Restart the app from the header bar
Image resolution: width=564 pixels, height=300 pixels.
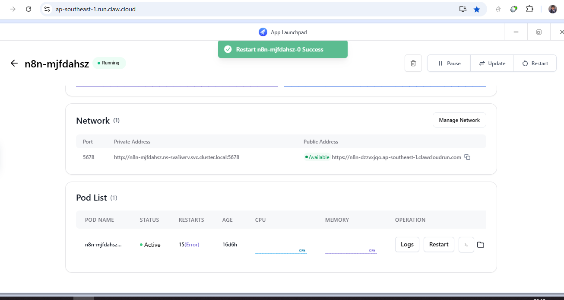pyautogui.click(x=535, y=63)
